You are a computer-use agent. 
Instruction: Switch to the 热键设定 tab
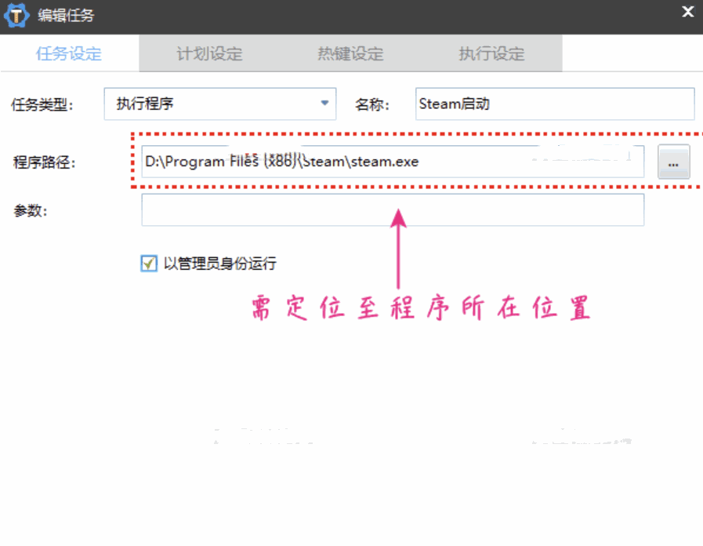(x=350, y=54)
